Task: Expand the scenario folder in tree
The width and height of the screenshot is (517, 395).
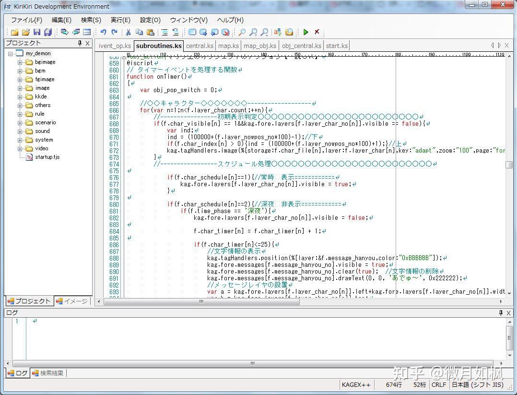Action: click(x=20, y=122)
